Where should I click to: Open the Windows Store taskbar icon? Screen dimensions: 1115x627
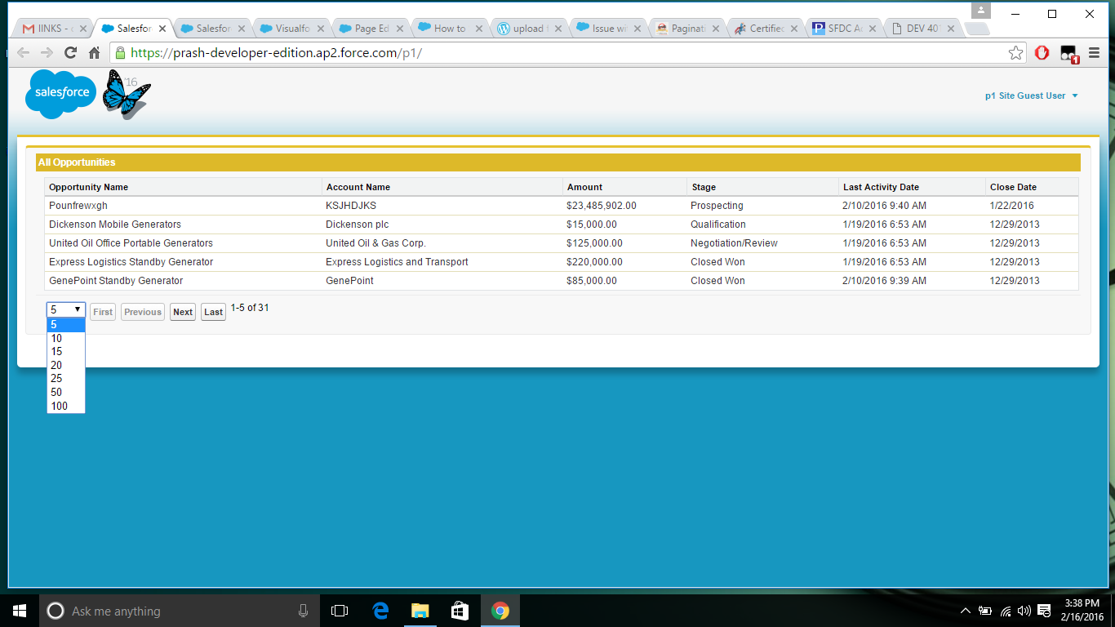click(x=460, y=611)
